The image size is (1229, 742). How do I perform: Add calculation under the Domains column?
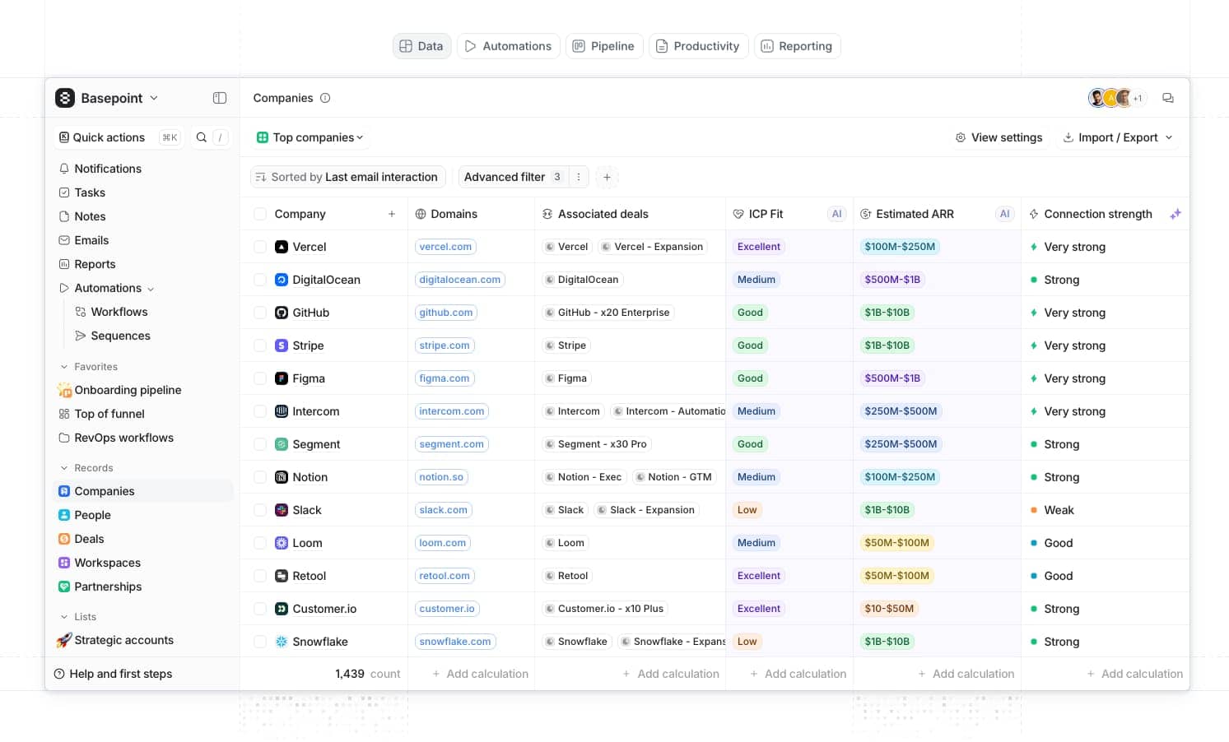481,674
